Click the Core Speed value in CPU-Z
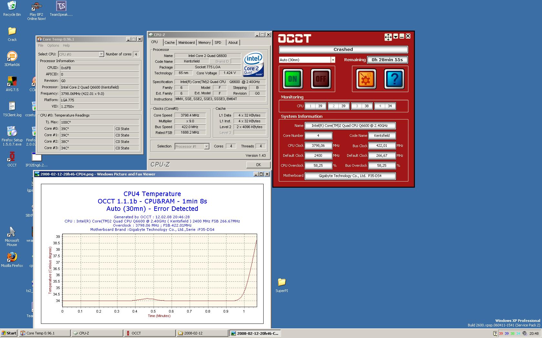This screenshot has width=542, height=338. click(190, 115)
